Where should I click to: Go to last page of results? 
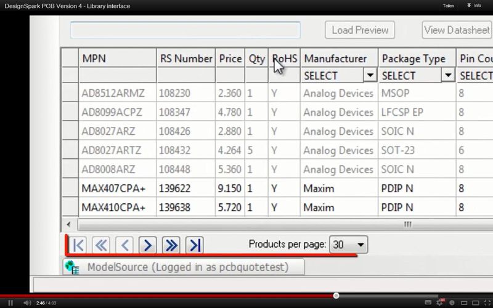(x=194, y=245)
